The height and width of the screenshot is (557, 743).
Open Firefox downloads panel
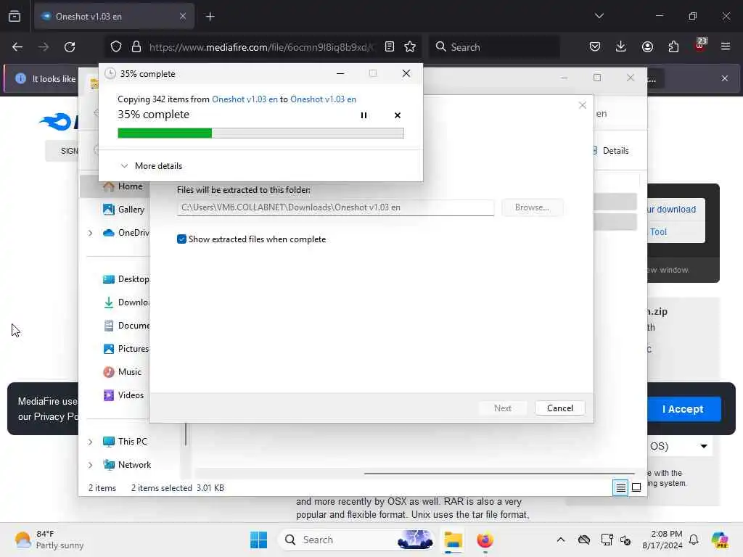pos(621,47)
